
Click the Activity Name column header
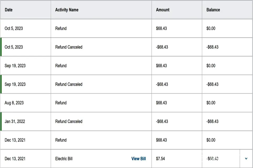coord(67,10)
